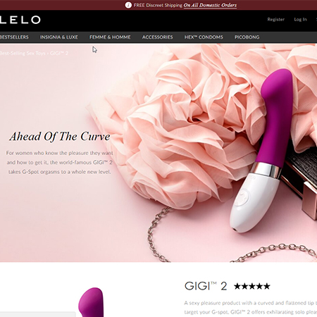Click the Log In link

pyautogui.click(x=300, y=20)
